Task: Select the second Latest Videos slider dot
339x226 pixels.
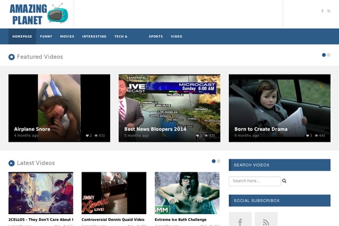Action: point(219,161)
